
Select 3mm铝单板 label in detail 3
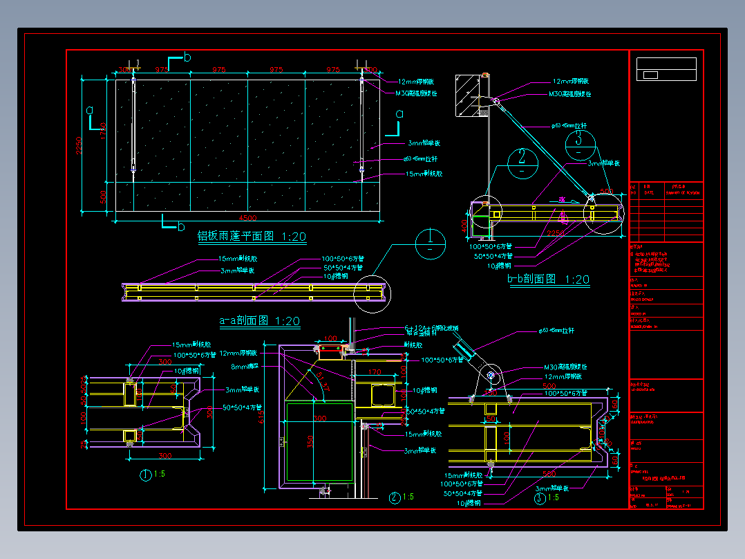(552, 488)
